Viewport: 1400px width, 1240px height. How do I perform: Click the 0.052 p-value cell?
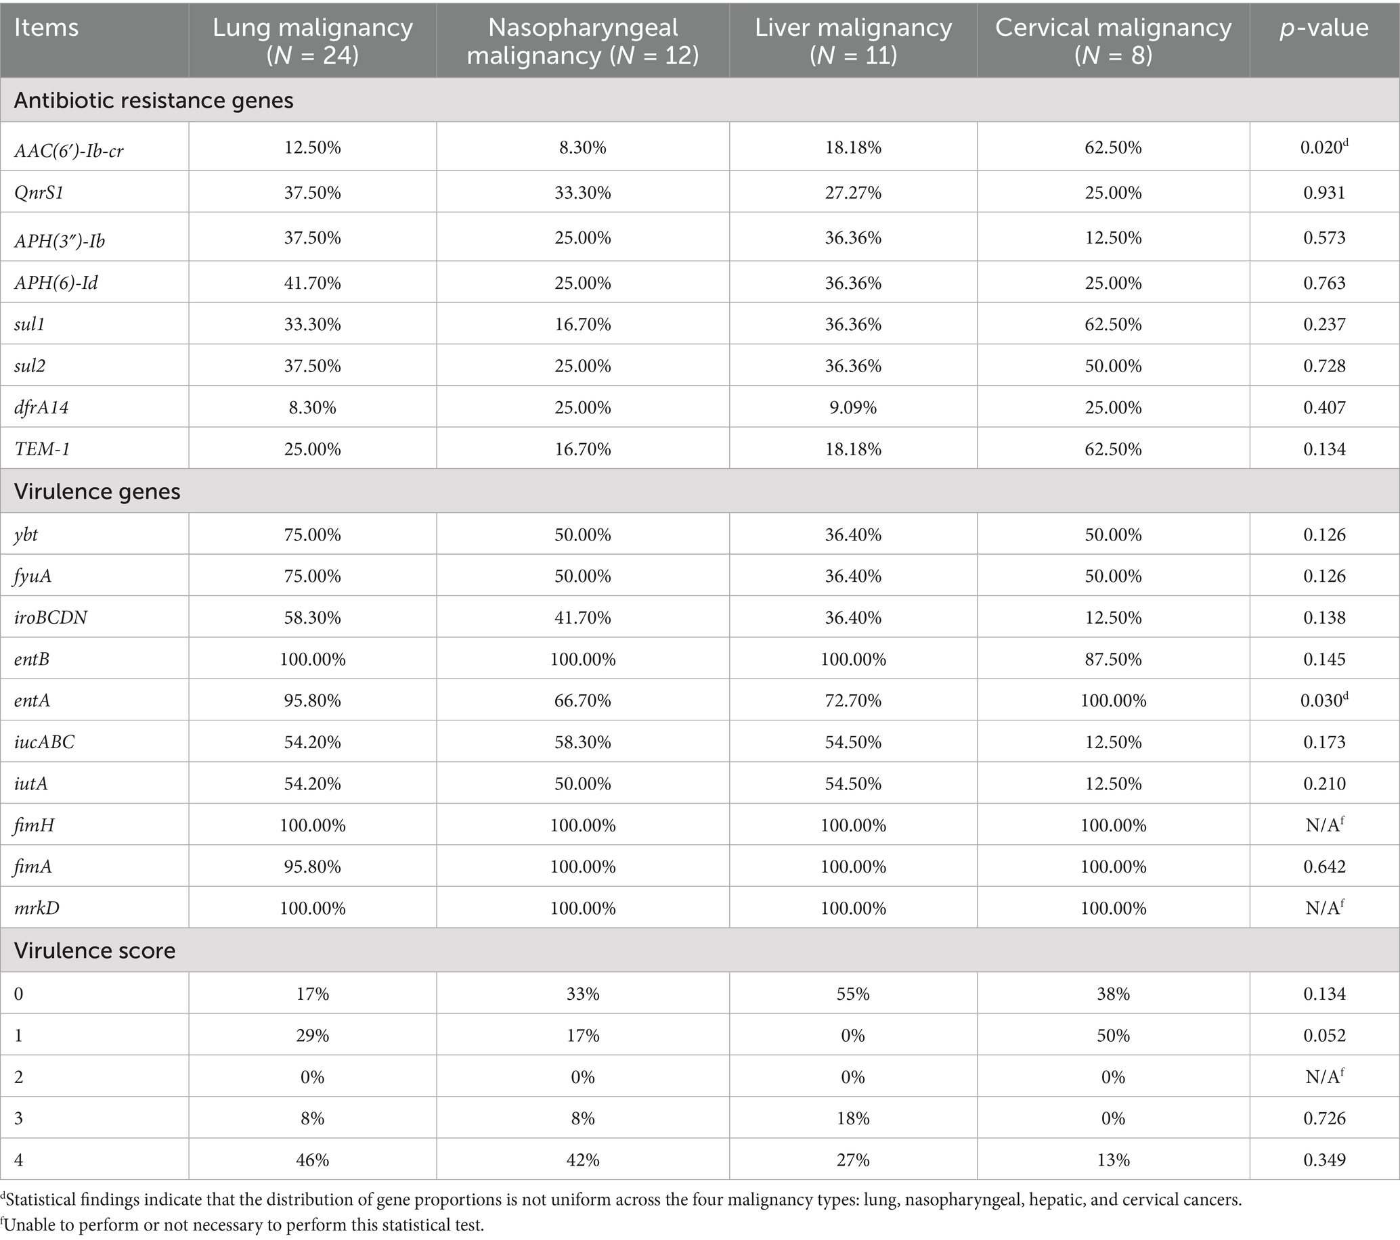(x=1324, y=1036)
